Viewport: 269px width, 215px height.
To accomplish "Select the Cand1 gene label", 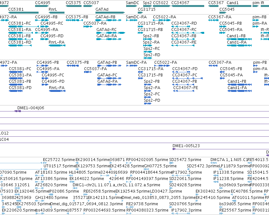I will tap(232, 3).
